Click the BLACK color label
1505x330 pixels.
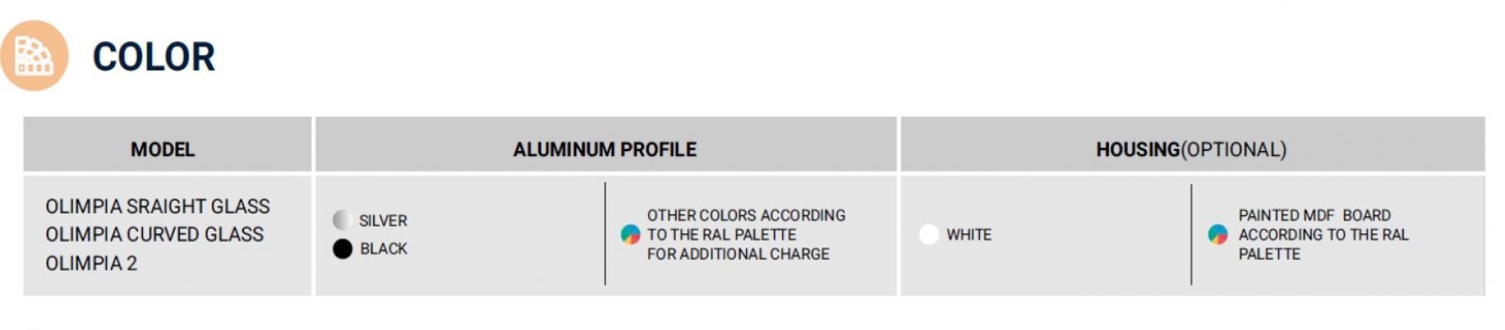[384, 249]
